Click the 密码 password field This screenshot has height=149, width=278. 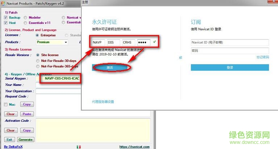(230, 51)
